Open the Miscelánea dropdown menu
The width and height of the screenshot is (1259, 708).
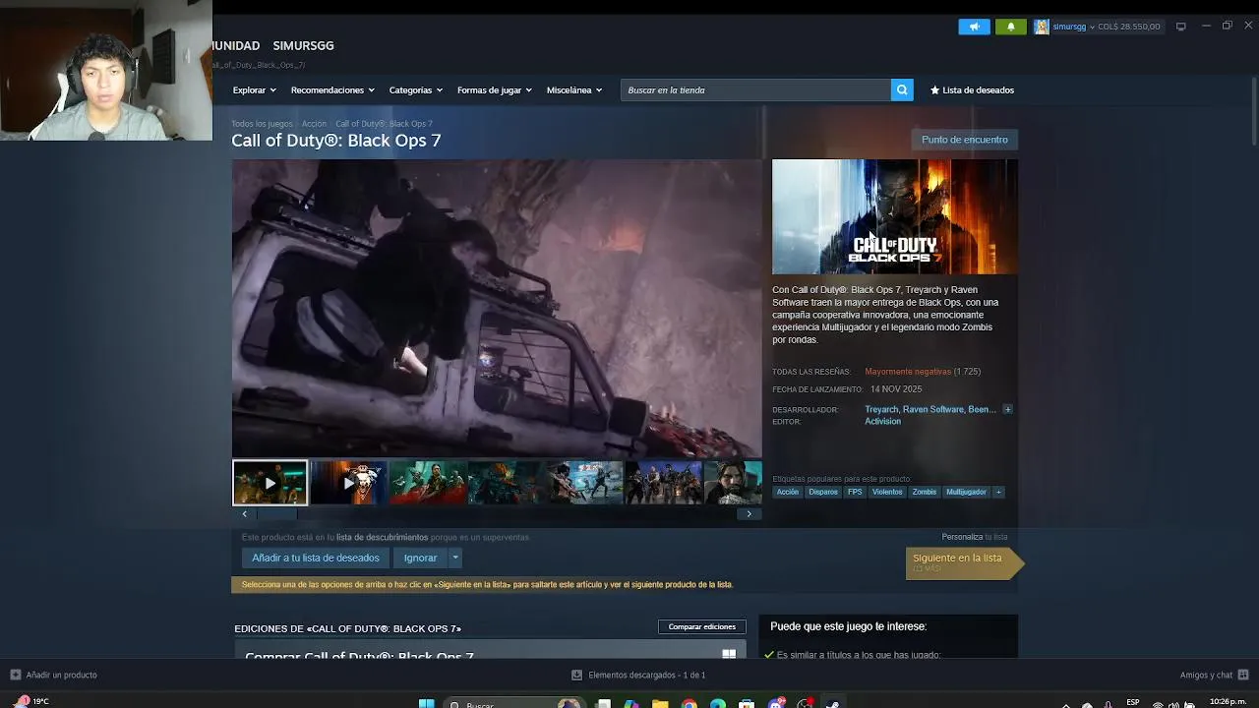click(574, 90)
